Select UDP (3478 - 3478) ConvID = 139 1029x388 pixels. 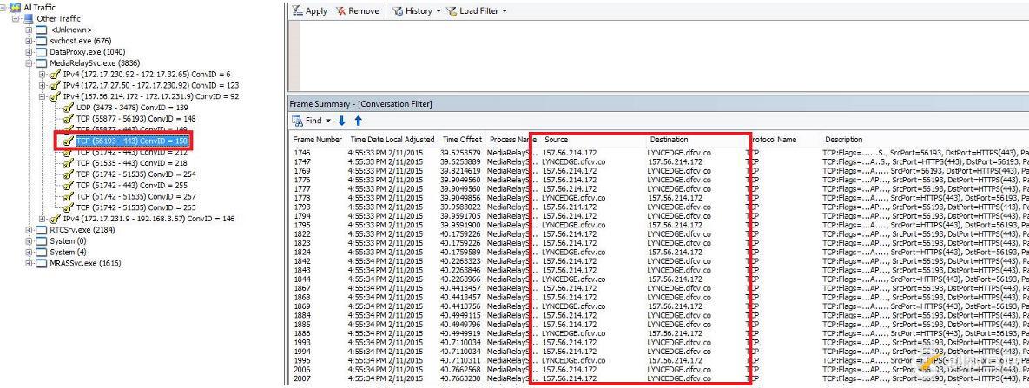pos(132,107)
